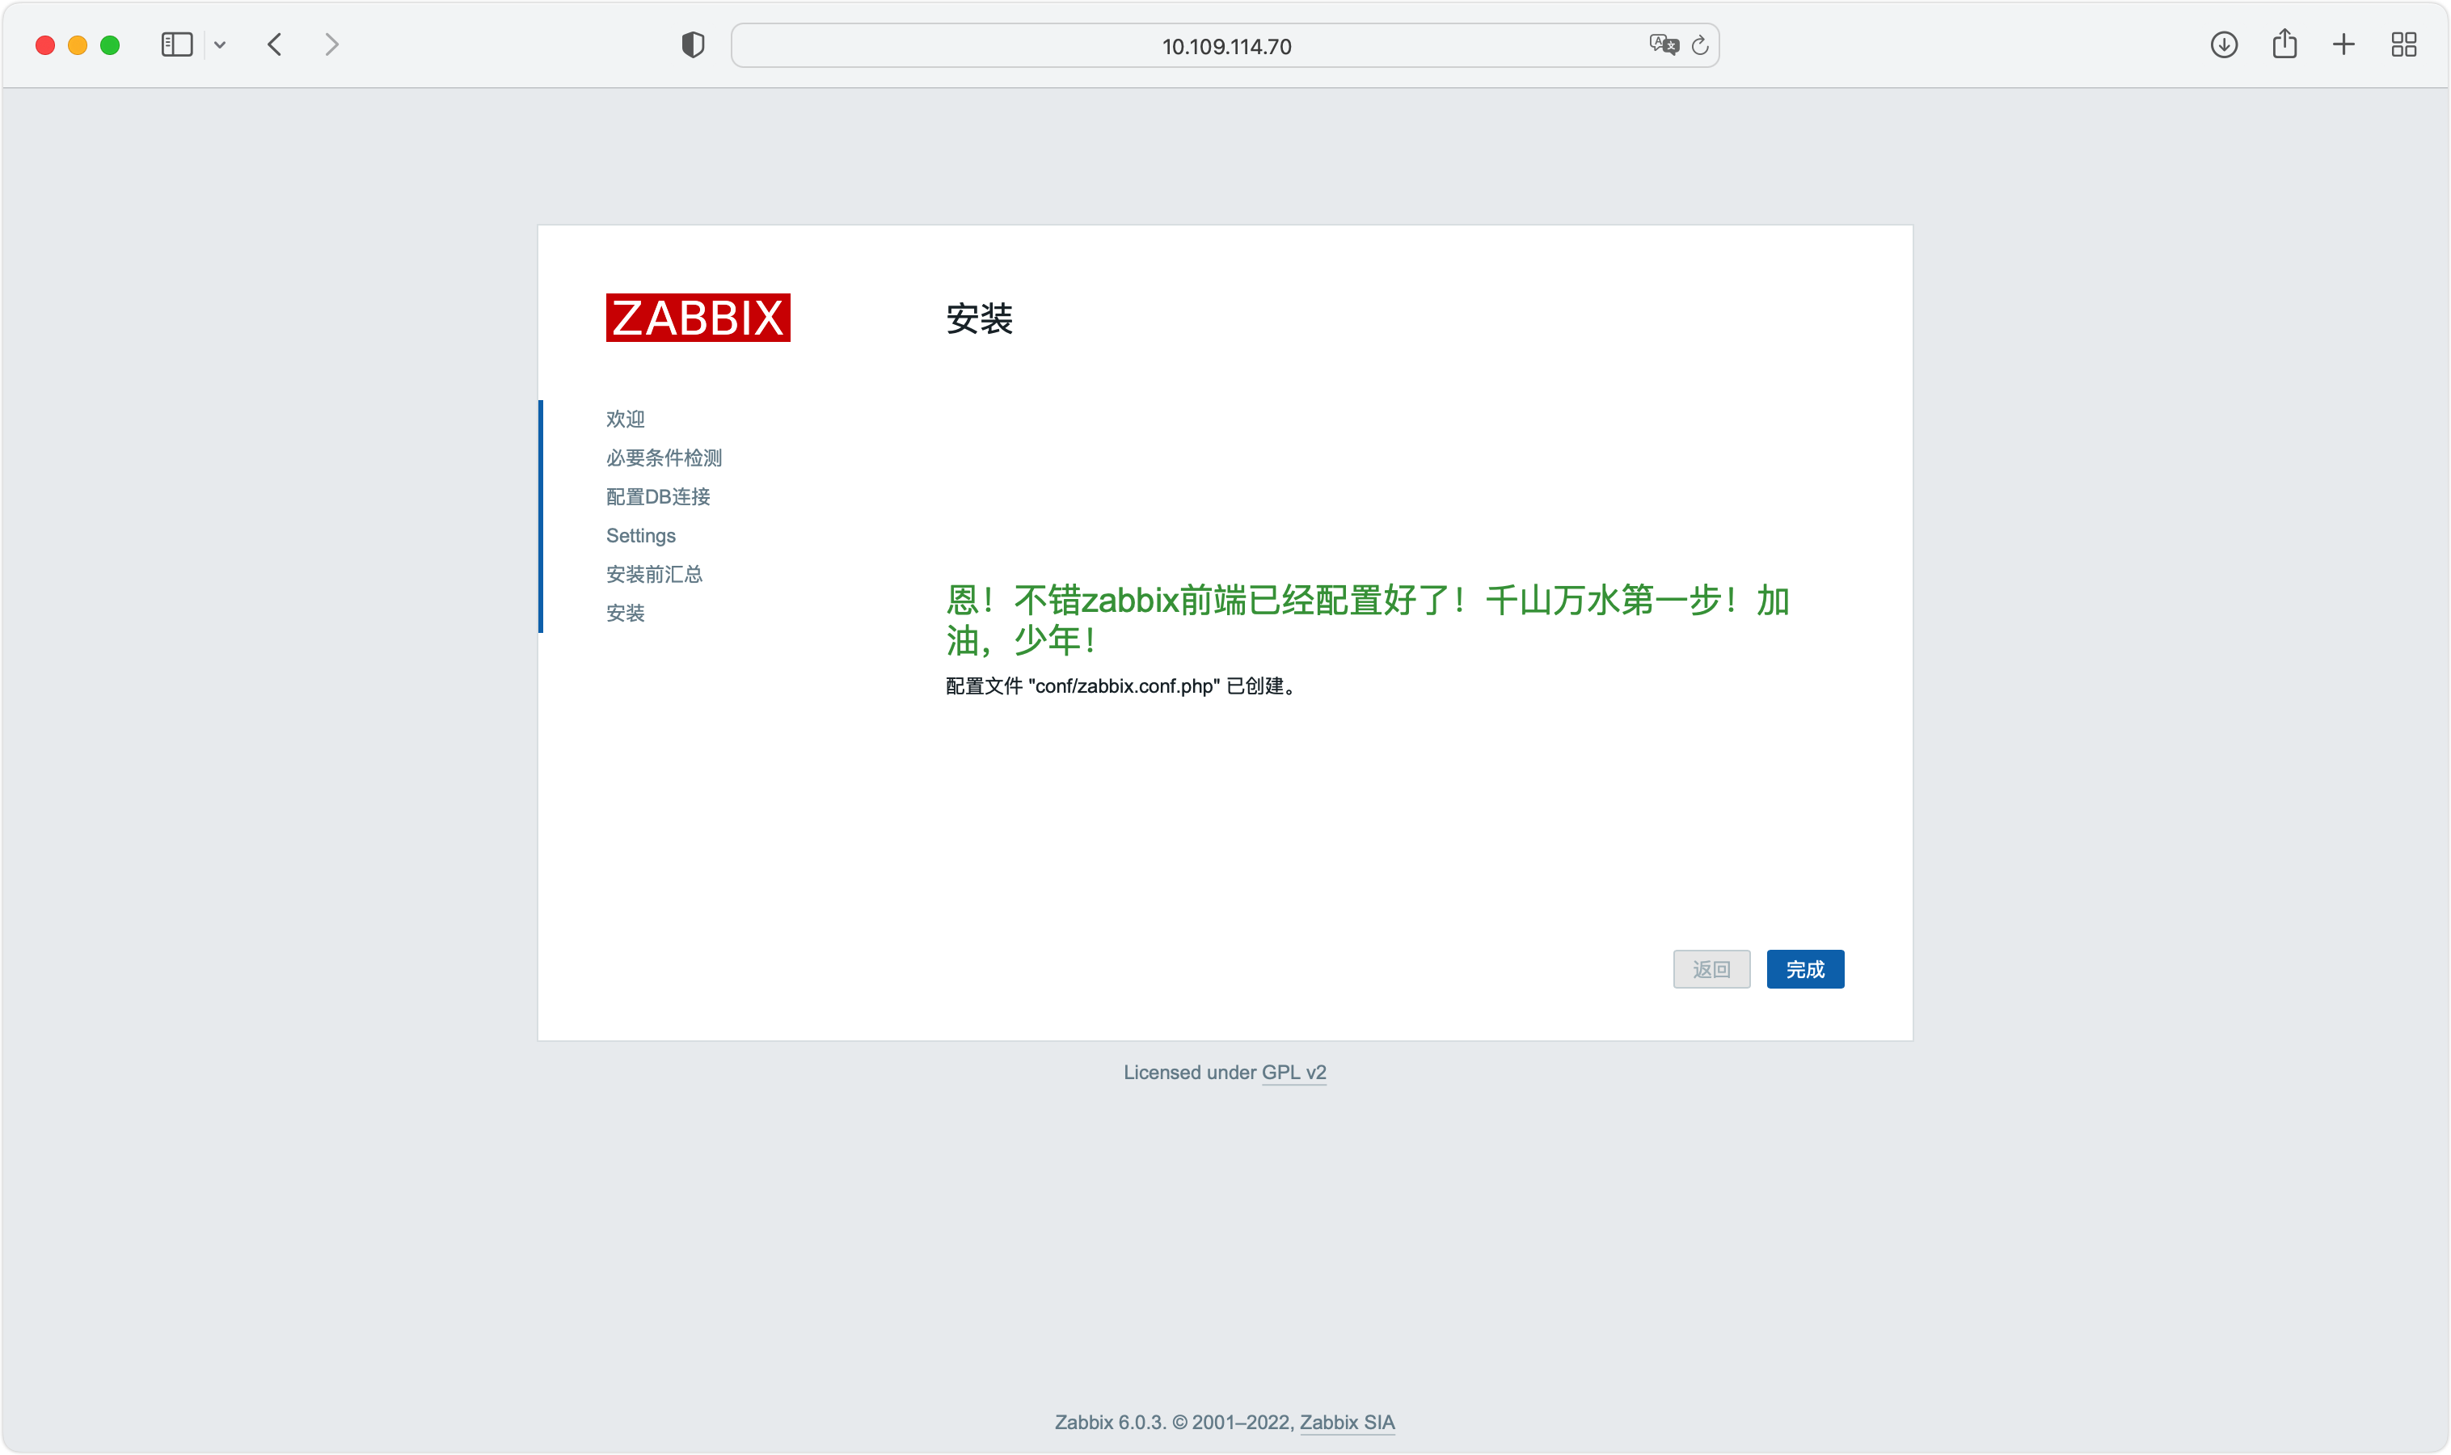Viewport: 2451px width, 1455px height.
Task: Select the 配置DB连接 setup step
Action: [658, 497]
